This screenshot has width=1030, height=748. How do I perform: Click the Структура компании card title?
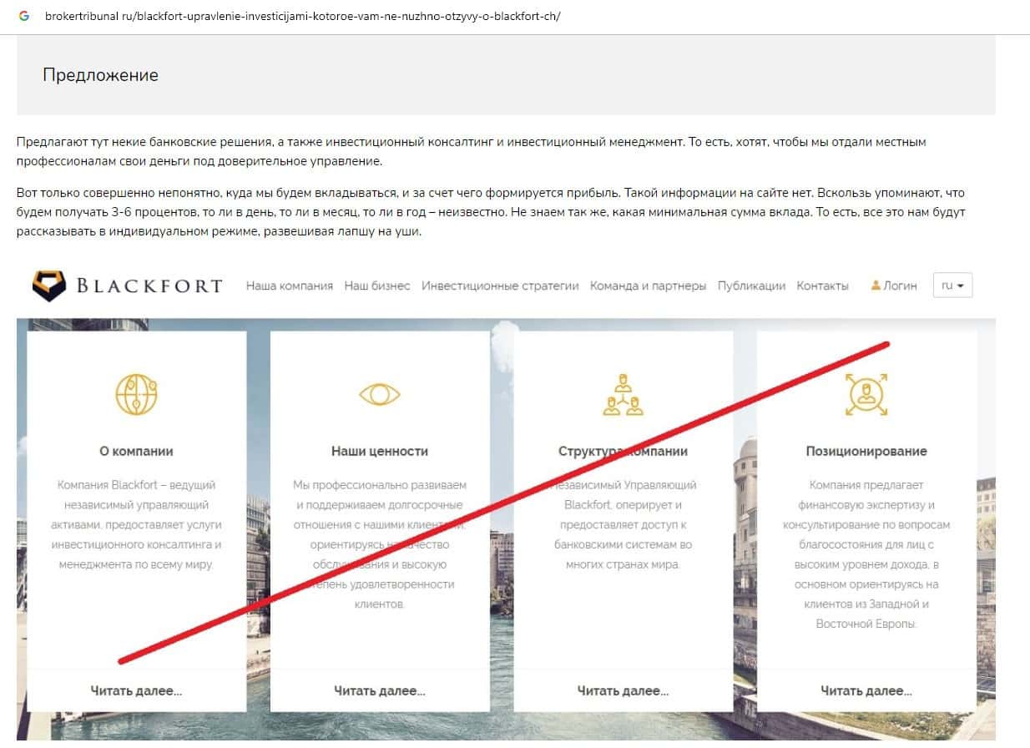623,451
